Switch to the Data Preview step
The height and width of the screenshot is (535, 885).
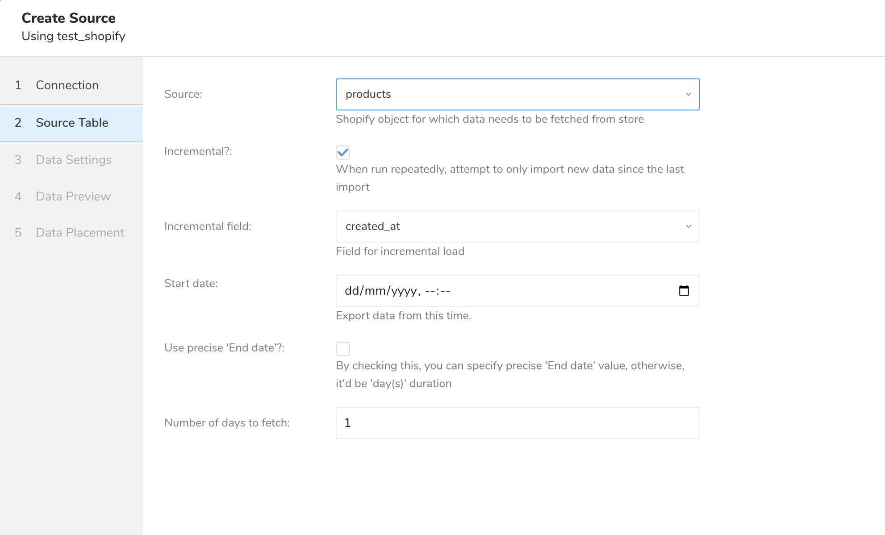point(73,196)
